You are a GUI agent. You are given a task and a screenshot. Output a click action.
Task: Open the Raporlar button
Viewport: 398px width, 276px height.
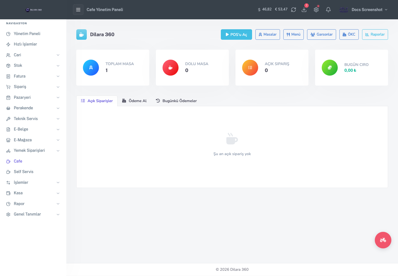click(x=375, y=34)
